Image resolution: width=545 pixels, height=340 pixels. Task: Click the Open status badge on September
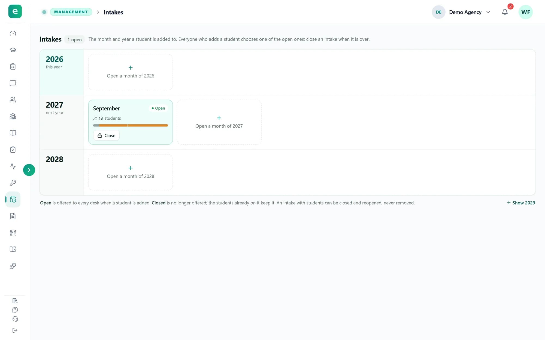[158, 108]
